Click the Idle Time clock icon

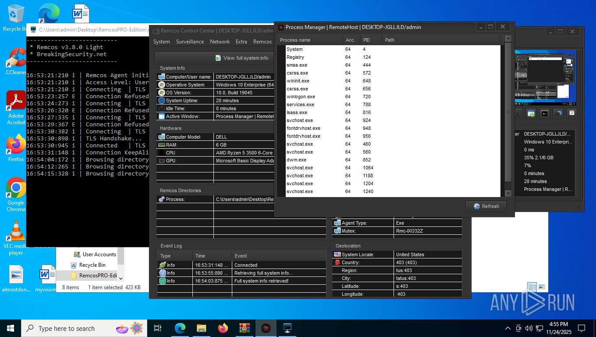coord(162,108)
